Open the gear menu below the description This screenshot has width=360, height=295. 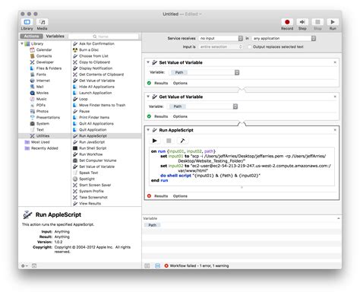(x=24, y=266)
